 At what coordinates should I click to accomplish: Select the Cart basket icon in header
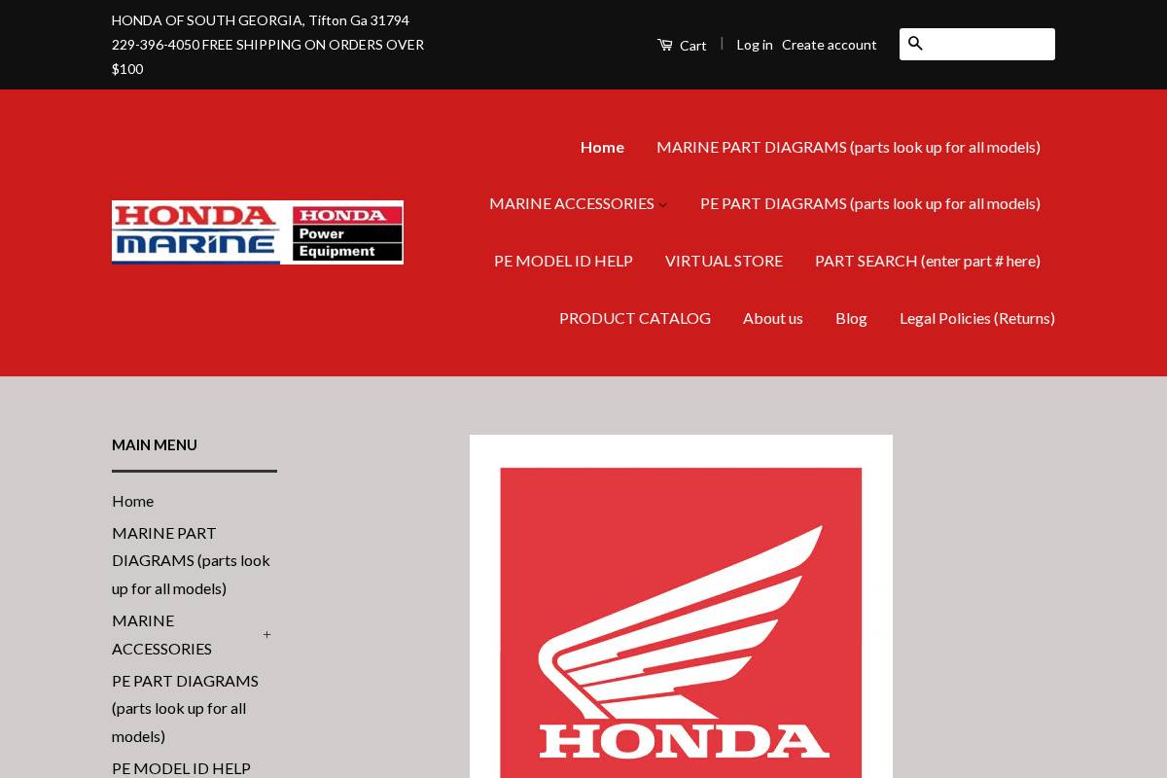[665, 44]
